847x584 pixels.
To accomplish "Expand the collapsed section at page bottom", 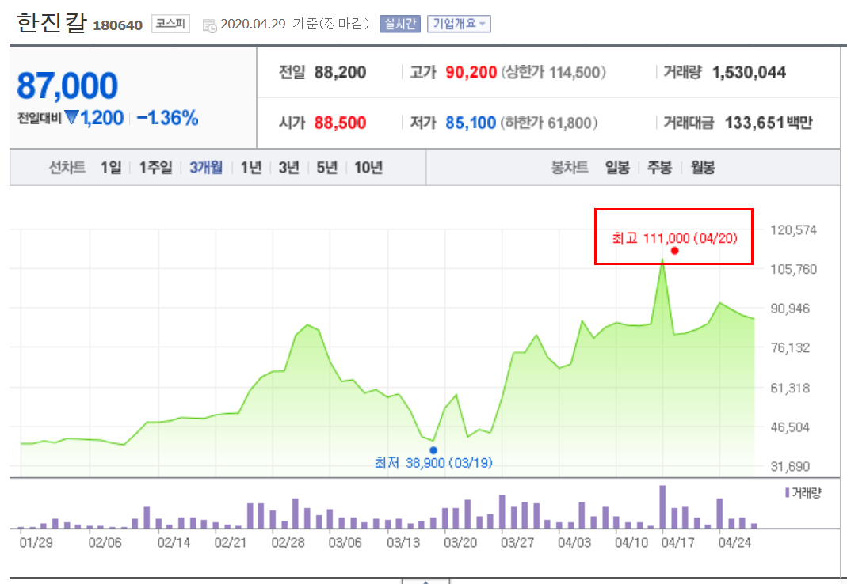I will [425, 581].
